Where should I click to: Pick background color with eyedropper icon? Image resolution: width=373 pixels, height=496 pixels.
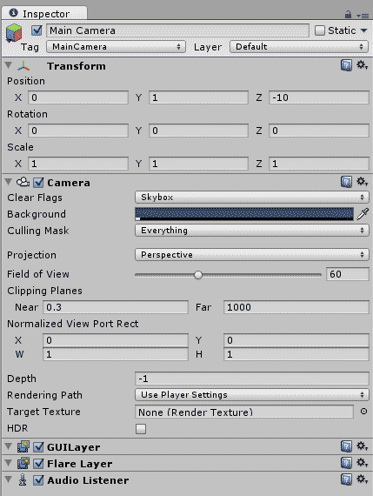coord(363,214)
